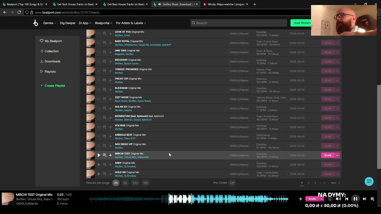Add DNB TING to playlist plus icon
The image size is (381, 214).
tap(110, 52)
